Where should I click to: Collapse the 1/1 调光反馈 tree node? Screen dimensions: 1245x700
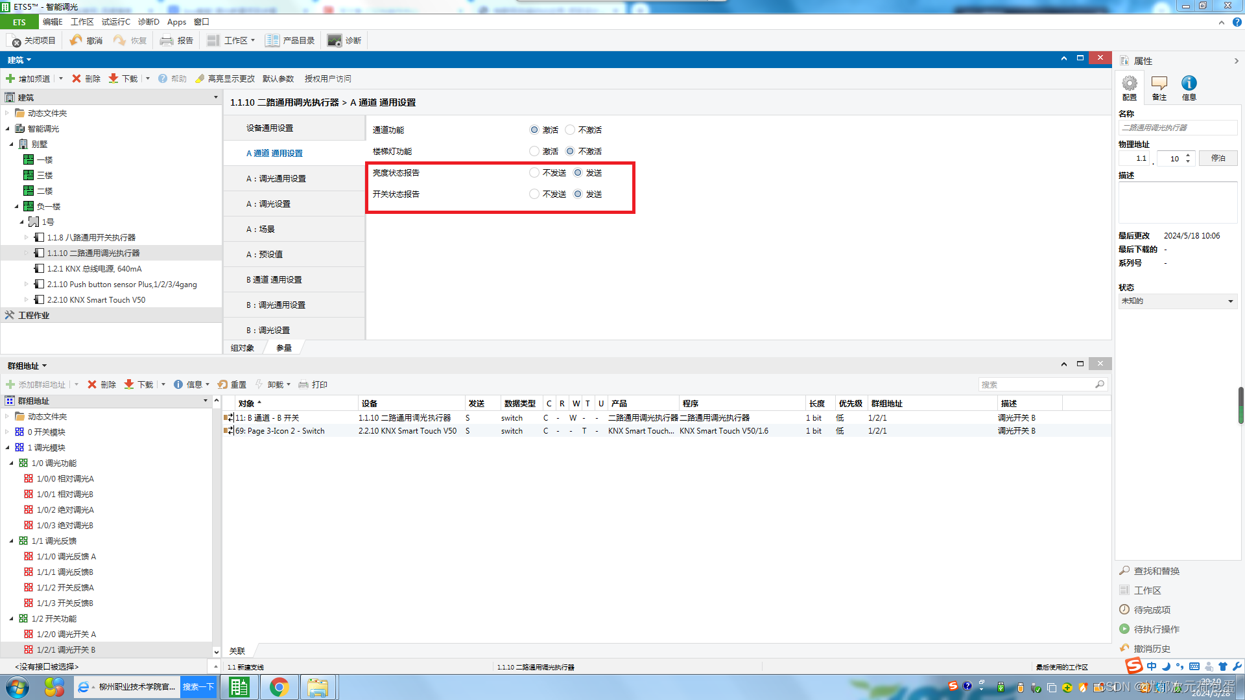(12, 541)
